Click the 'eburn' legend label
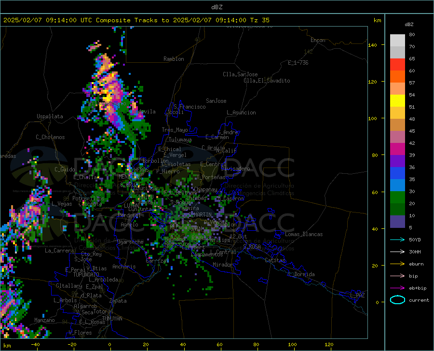 tap(416, 264)
